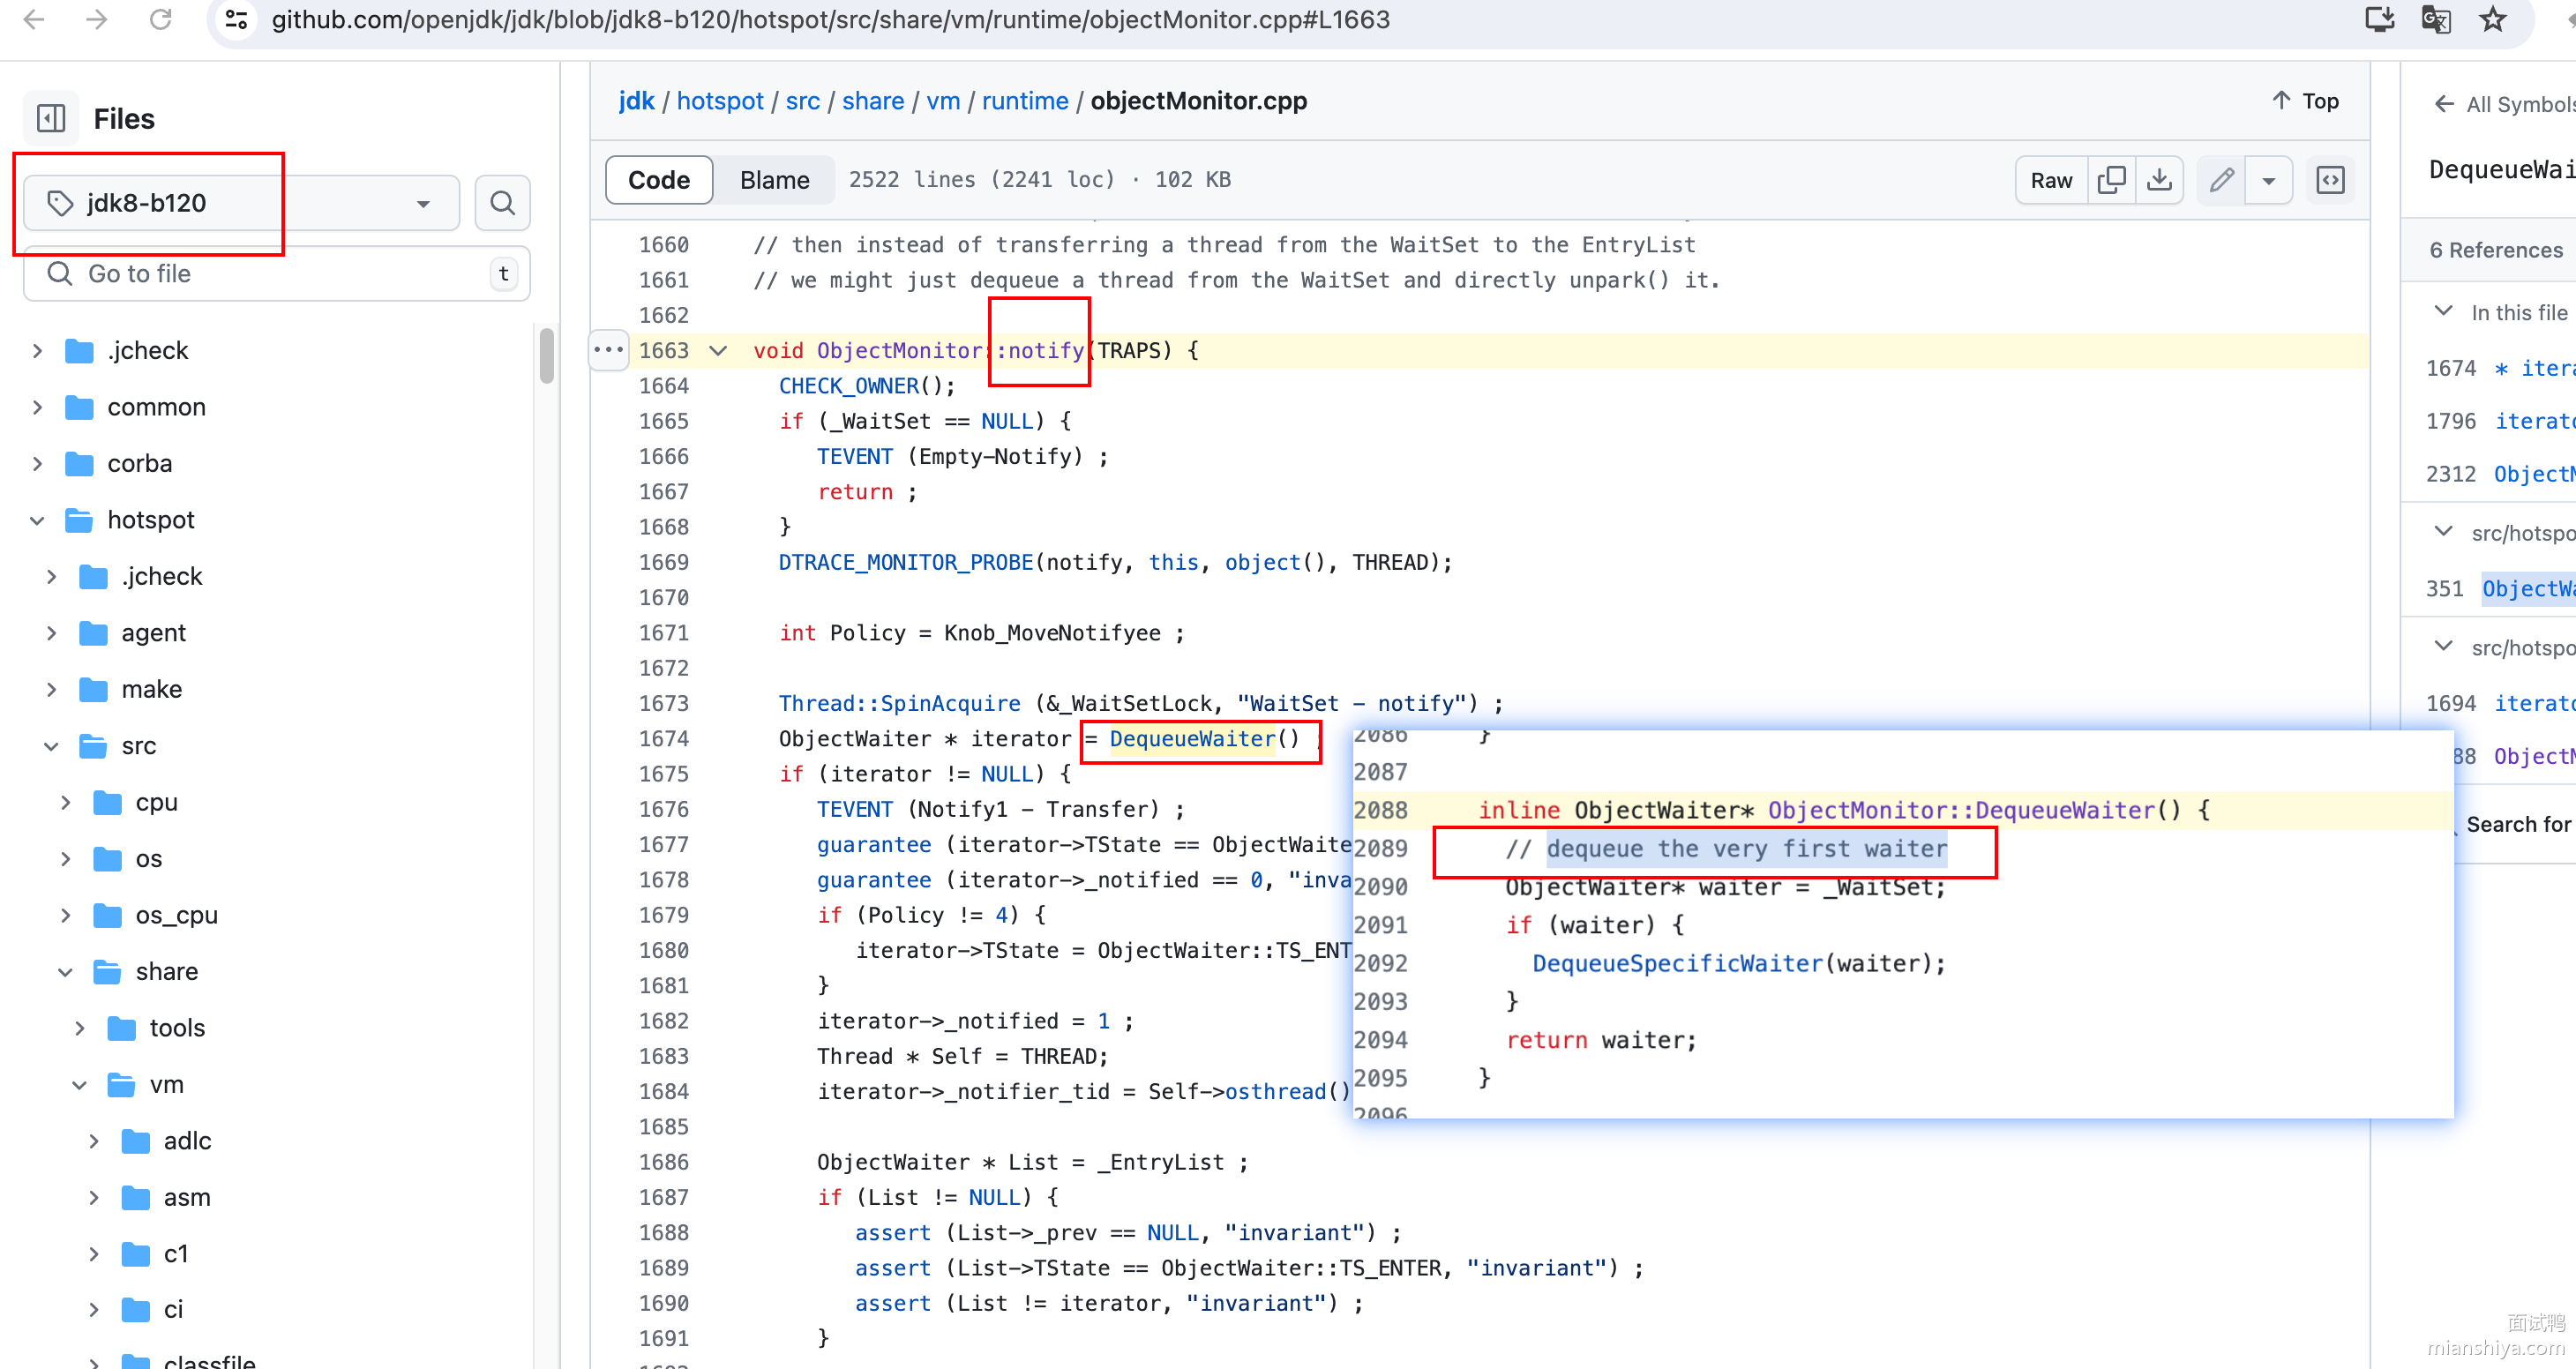Click the Google Translate icon

pyautogui.click(x=2436, y=20)
